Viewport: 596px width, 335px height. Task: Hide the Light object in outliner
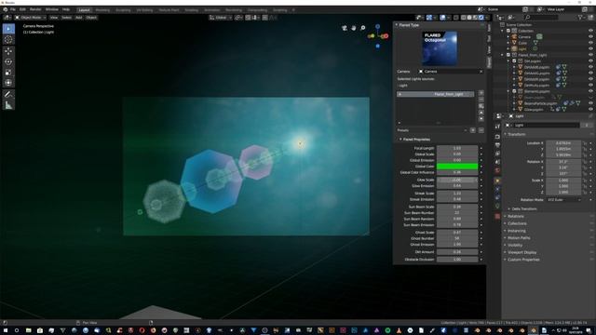pos(590,49)
